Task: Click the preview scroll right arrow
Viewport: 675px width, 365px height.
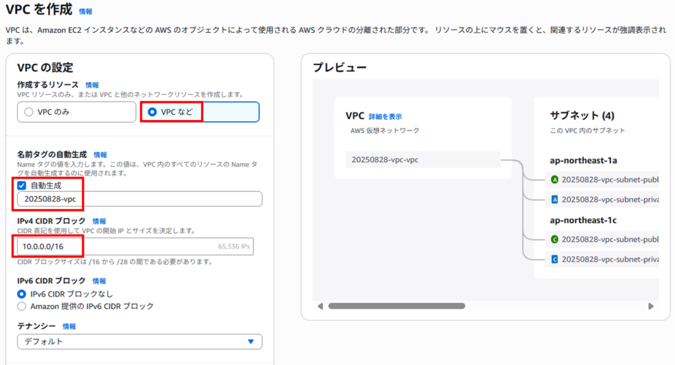Action: tap(651, 306)
